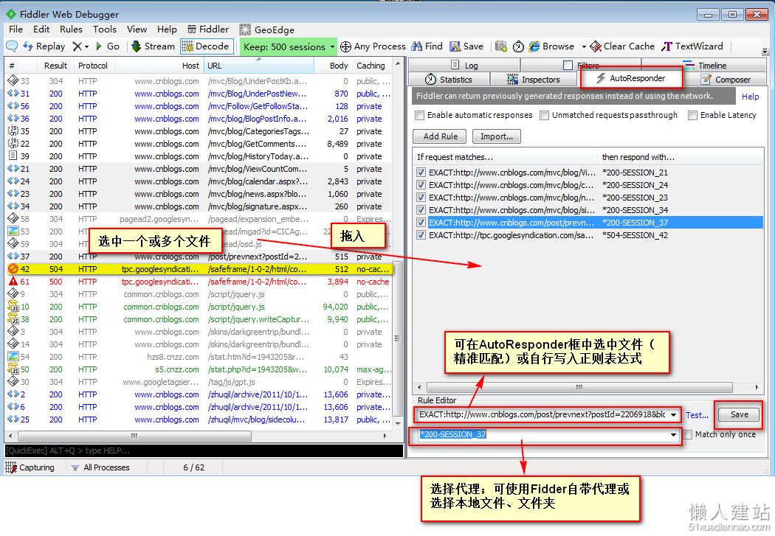Uncheck the rule for *504-SESSION_42
The height and width of the screenshot is (536, 775).
click(x=421, y=235)
